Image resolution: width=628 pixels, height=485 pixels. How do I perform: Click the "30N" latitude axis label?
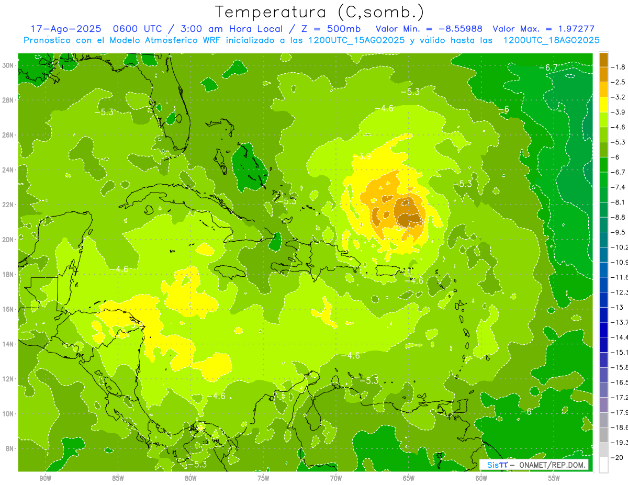point(9,65)
